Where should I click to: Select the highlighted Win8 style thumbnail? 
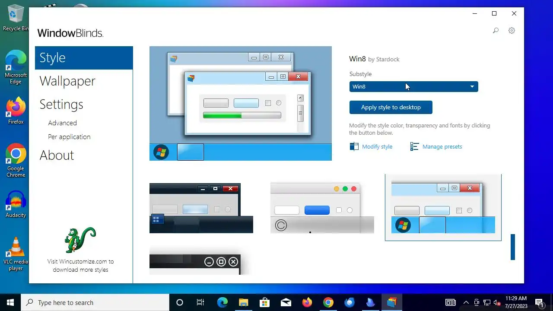443,207
